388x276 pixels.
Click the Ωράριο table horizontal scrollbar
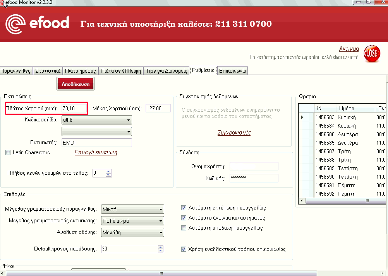coord(345,201)
